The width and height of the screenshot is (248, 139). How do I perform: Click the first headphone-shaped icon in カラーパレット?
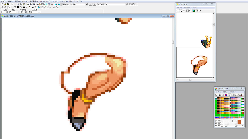pyautogui.click(x=236, y=95)
